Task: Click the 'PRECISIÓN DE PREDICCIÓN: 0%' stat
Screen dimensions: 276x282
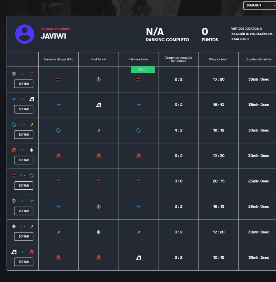Action: (x=252, y=34)
